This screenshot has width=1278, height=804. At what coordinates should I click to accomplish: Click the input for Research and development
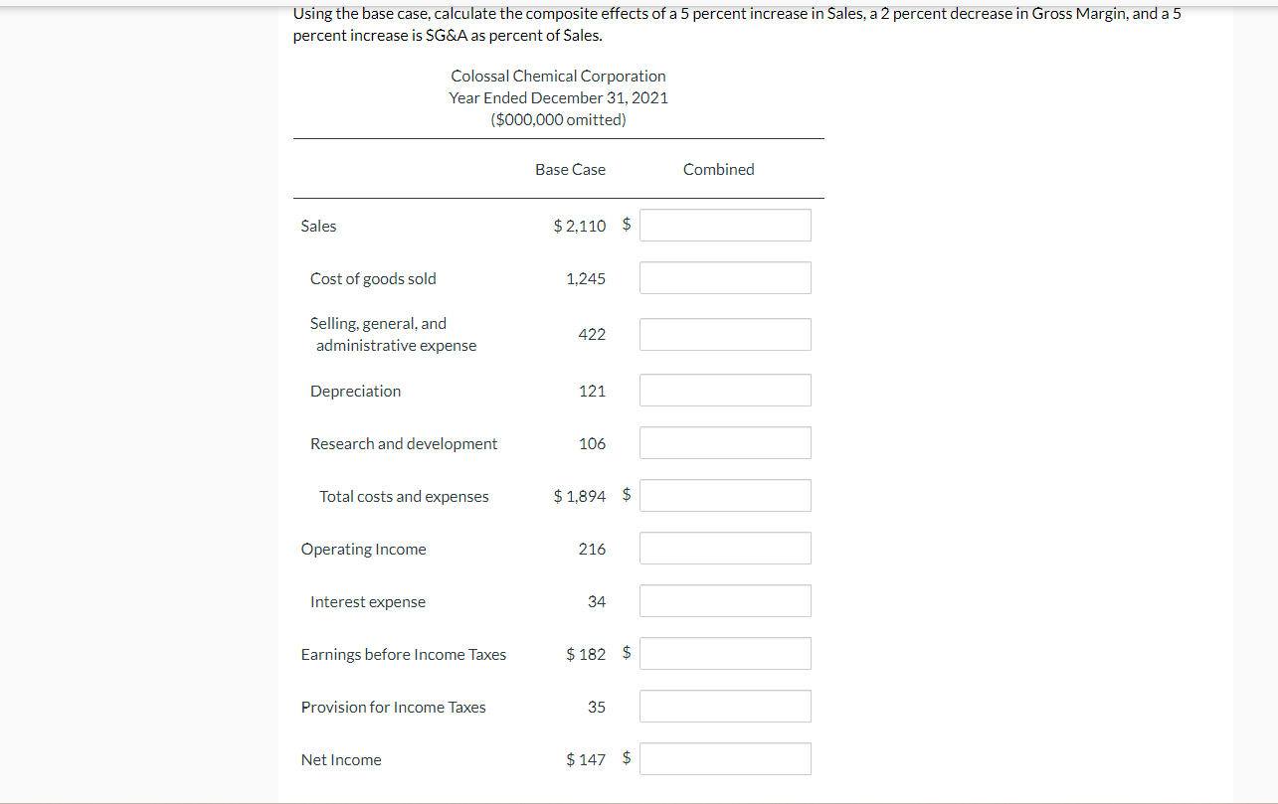725,442
